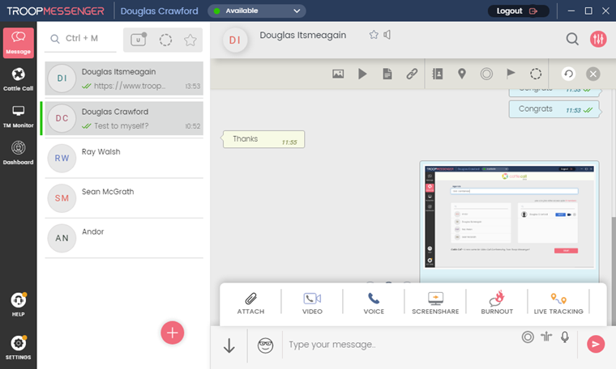Filter chat by videos

pyautogui.click(x=362, y=74)
